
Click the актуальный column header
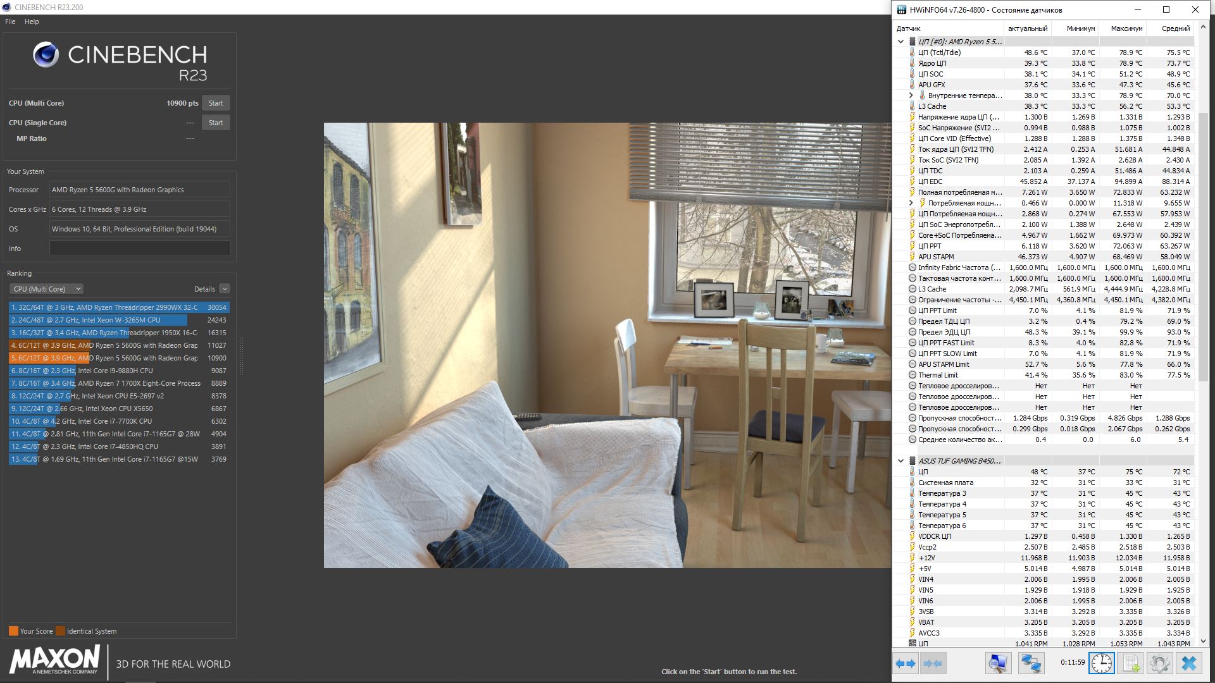click(x=1028, y=28)
